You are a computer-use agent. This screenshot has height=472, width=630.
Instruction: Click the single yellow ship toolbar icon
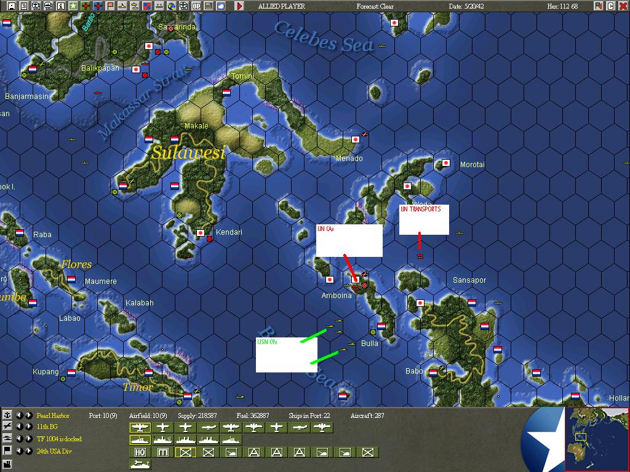pos(122,6)
